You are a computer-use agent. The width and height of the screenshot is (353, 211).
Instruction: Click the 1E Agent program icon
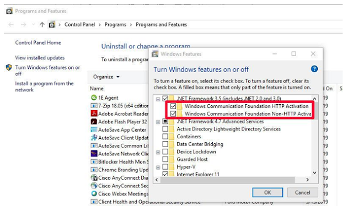[x=94, y=98]
